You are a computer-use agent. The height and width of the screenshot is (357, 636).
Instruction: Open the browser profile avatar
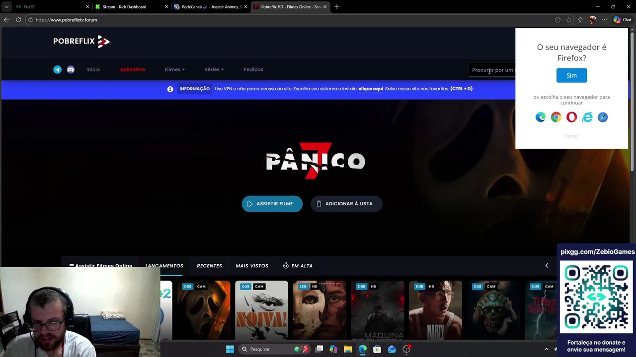click(x=592, y=20)
